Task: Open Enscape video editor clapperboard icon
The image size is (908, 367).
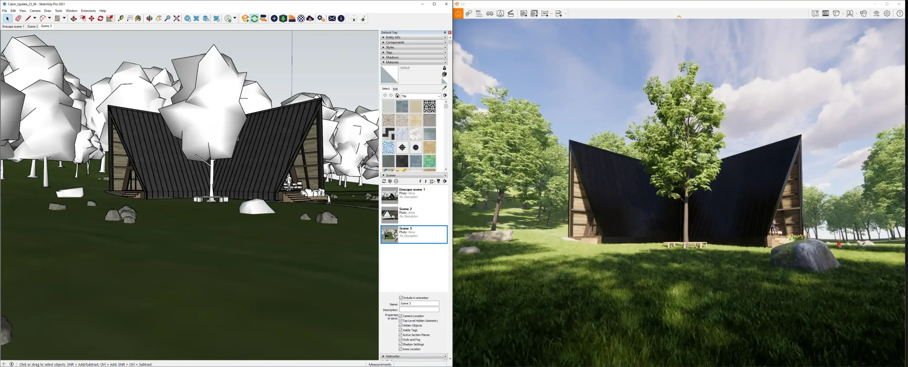Action: pyautogui.click(x=511, y=13)
